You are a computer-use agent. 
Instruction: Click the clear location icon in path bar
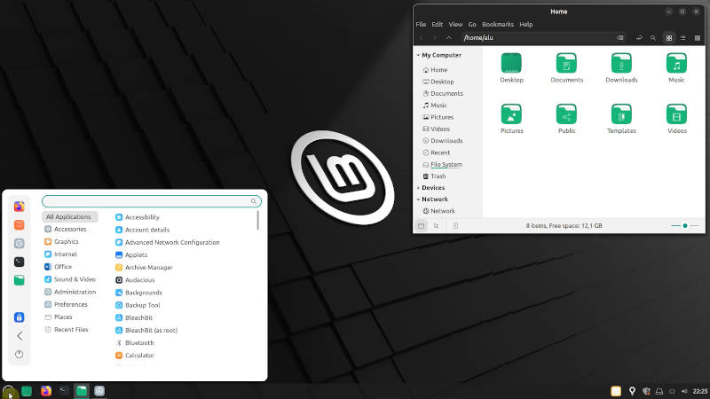(x=619, y=38)
